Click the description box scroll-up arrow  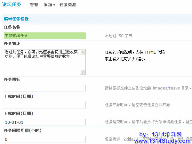[83, 52]
